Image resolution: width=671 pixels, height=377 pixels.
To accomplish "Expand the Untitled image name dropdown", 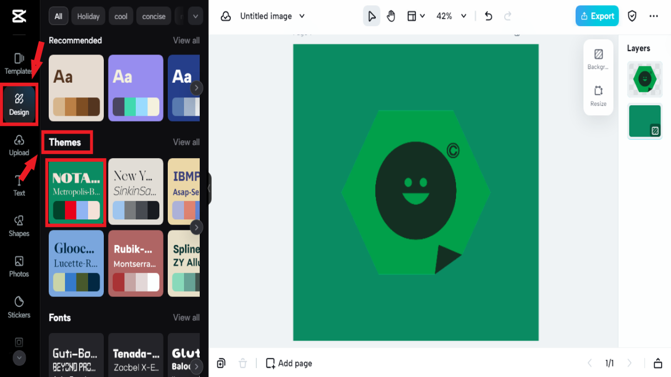I will point(302,16).
